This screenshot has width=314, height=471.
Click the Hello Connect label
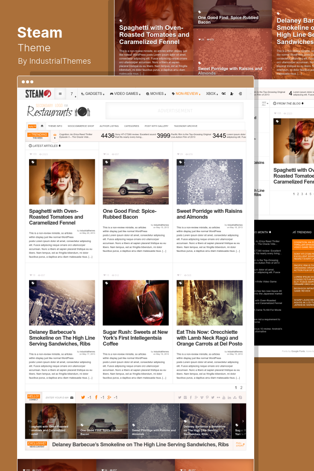coord(33,397)
